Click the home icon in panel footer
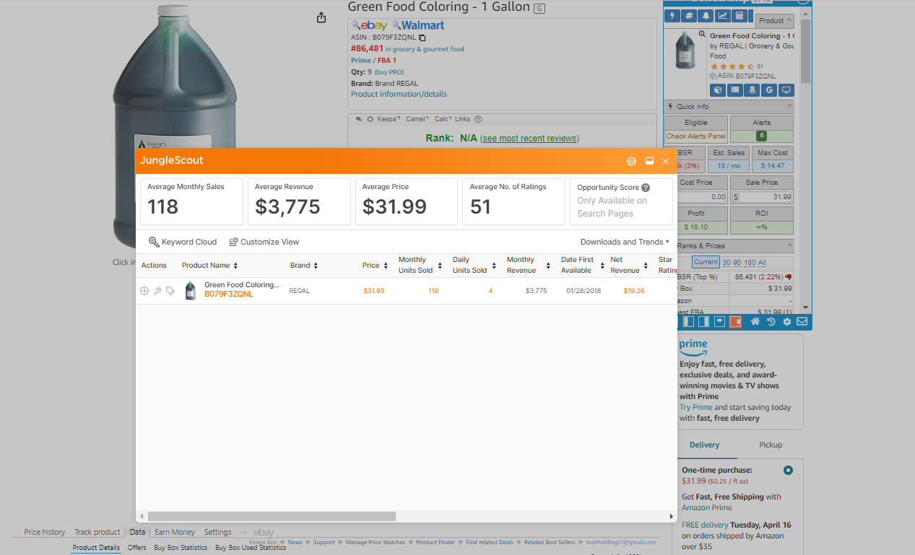 (755, 322)
